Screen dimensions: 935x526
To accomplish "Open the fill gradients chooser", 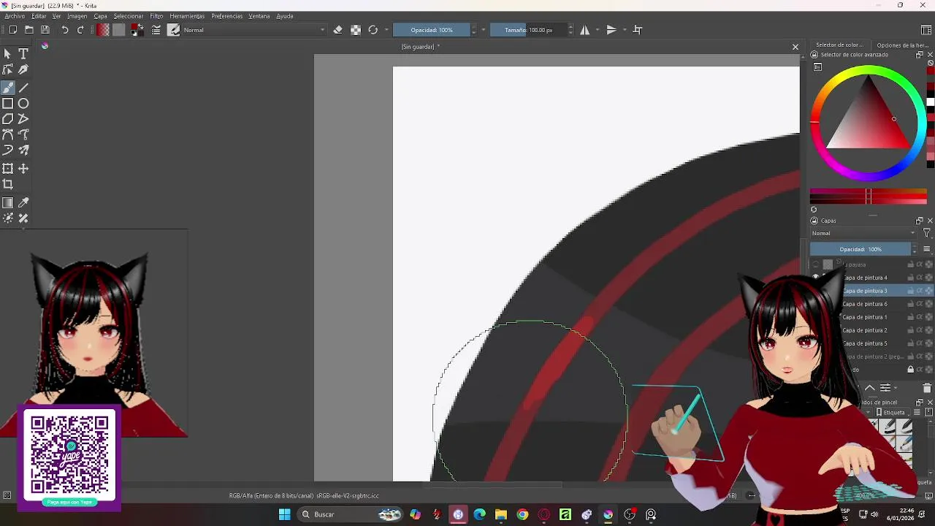I will pyautogui.click(x=103, y=30).
